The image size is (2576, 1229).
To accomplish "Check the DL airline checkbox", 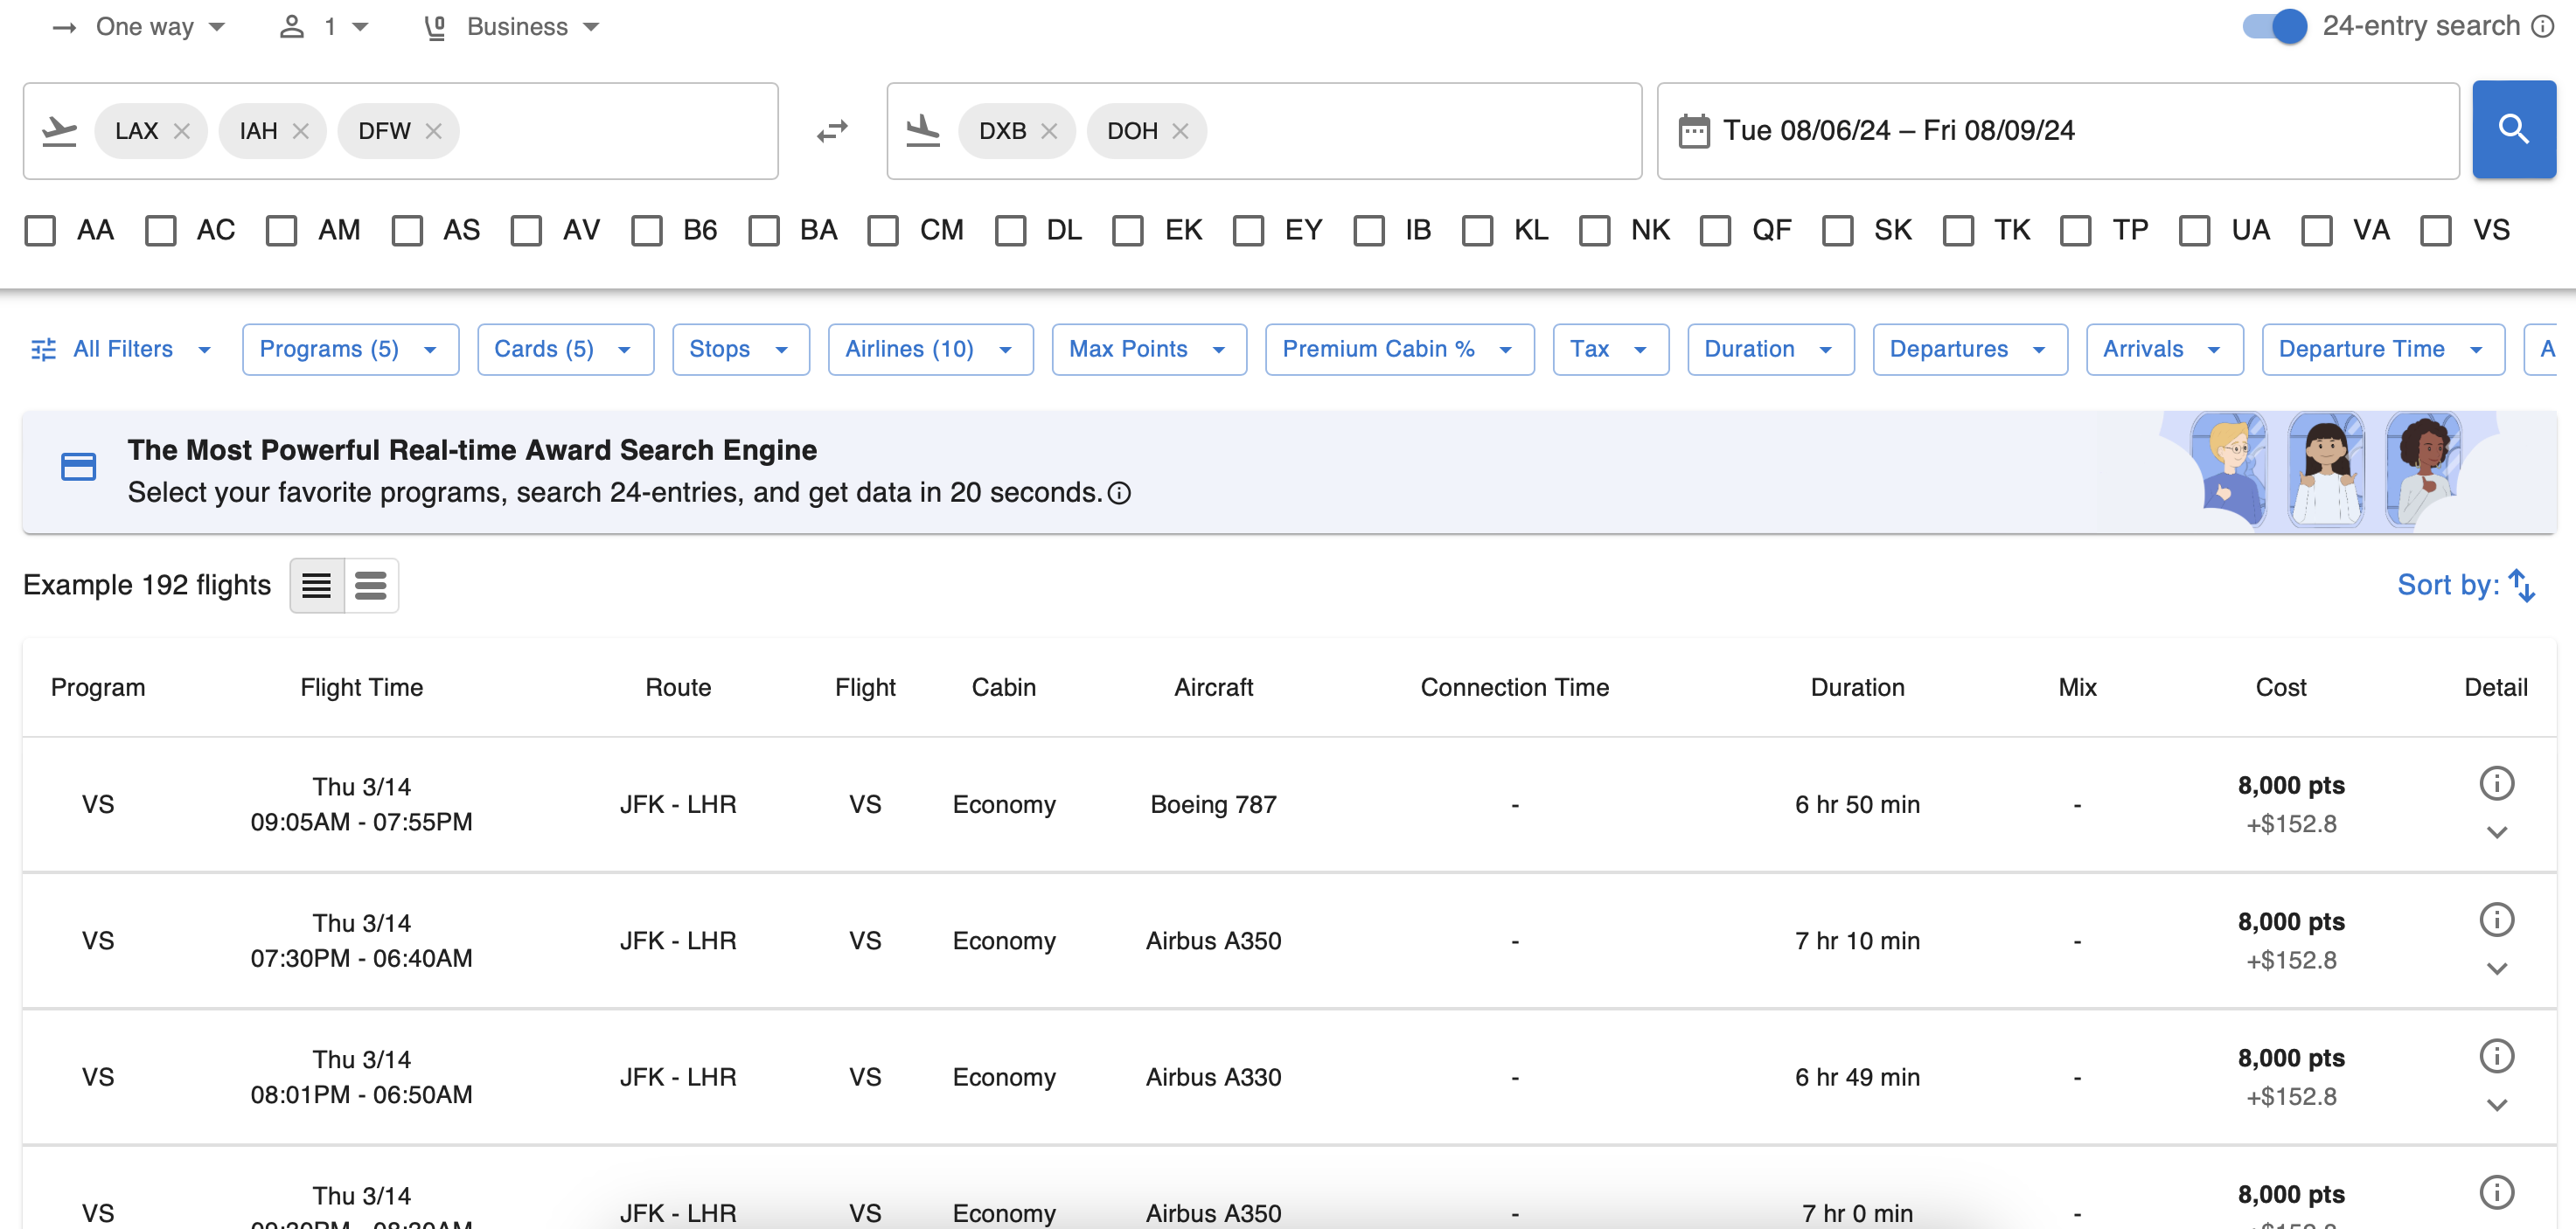I will [x=1011, y=231].
